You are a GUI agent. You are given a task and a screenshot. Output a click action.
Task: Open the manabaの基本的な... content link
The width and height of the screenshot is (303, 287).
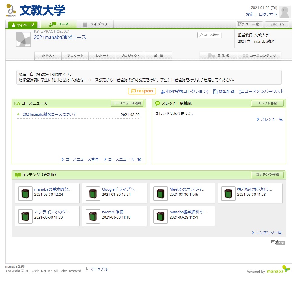coord(53,189)
